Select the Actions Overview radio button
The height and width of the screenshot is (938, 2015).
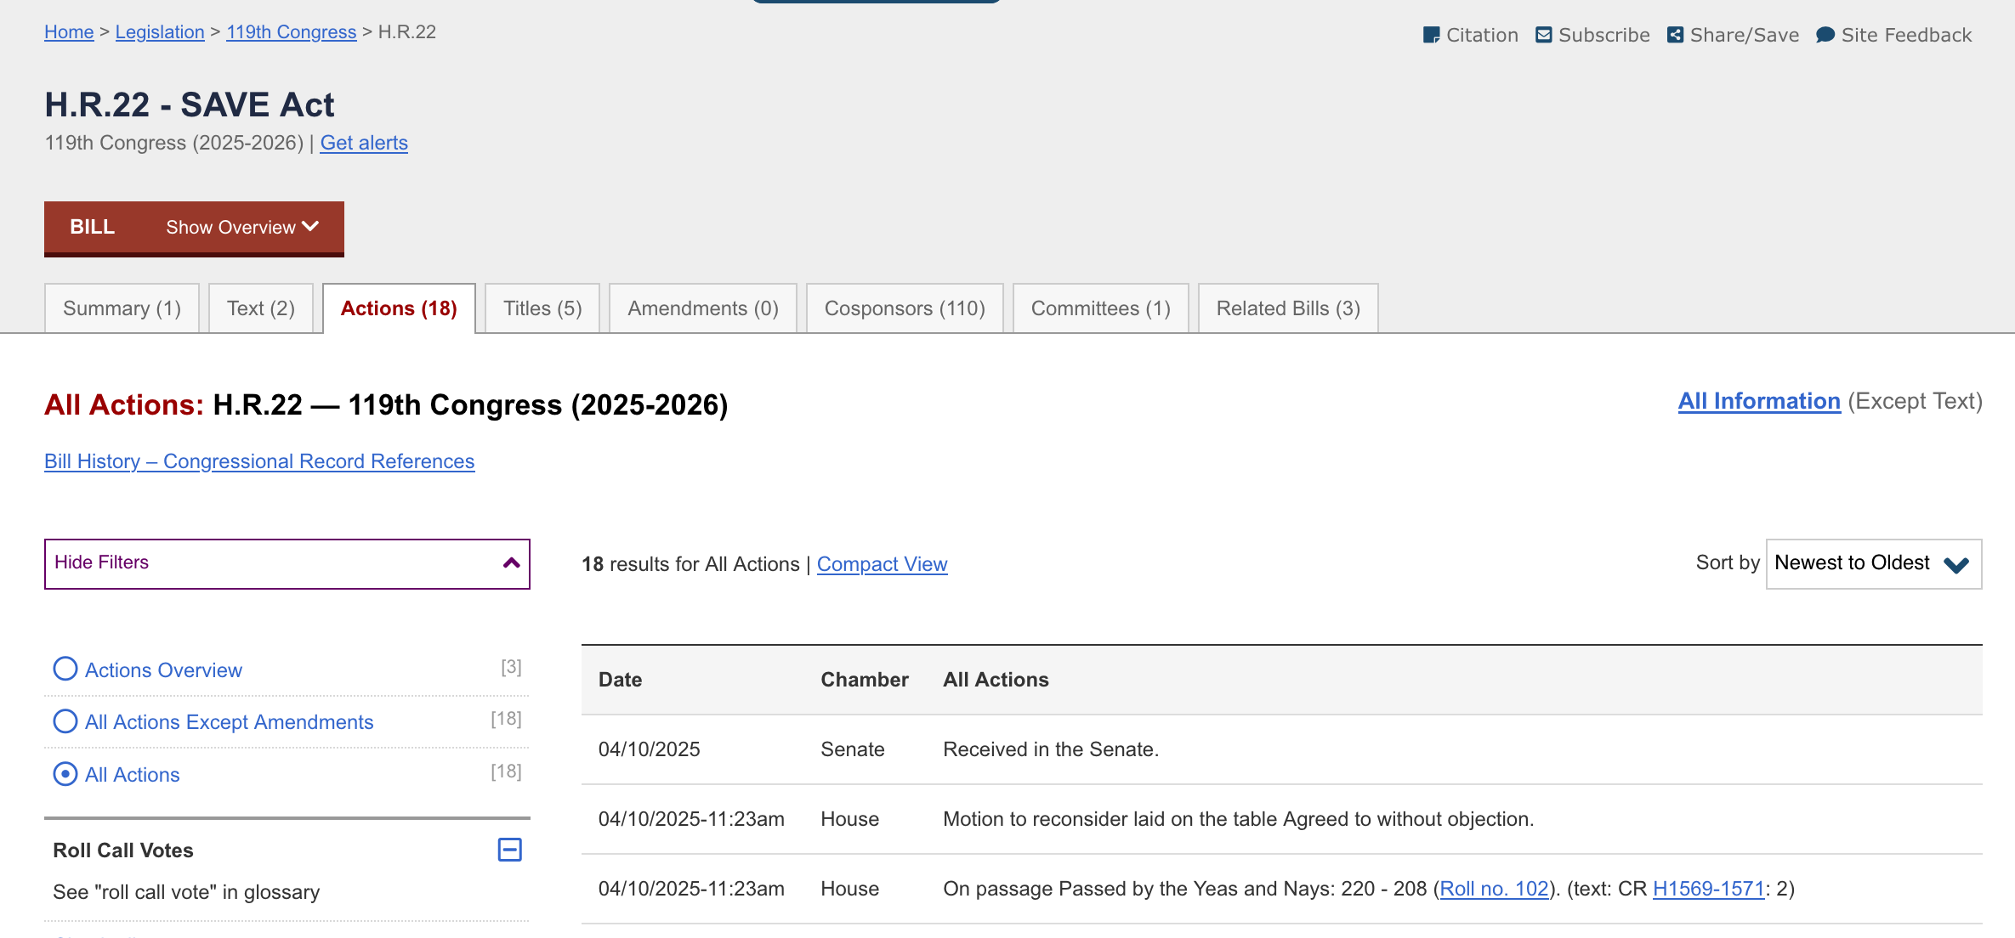point(65,669)
